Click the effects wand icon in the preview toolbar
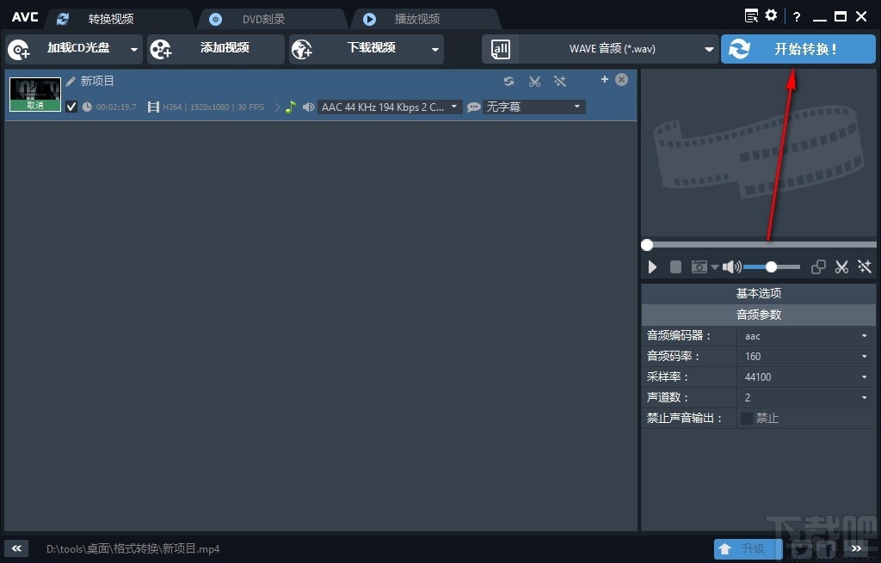The width and height of the screenshot is (881, 563). coord(864,267)
